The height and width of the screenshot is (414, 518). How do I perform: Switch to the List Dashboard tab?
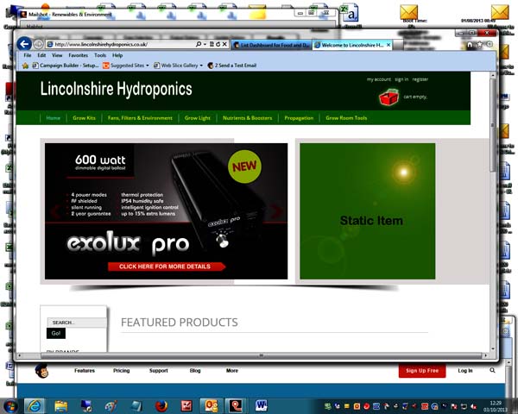tap(271, 45)
